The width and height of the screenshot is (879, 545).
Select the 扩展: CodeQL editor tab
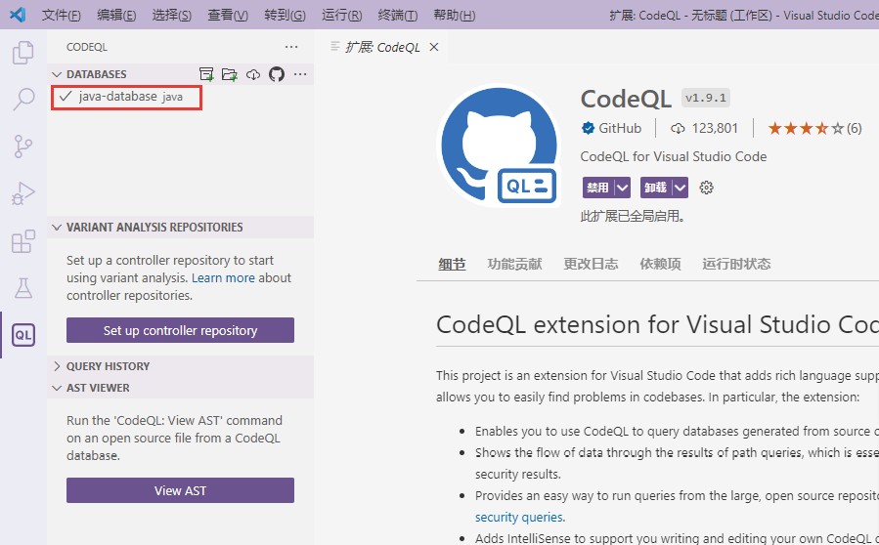(x=382, y=47)
